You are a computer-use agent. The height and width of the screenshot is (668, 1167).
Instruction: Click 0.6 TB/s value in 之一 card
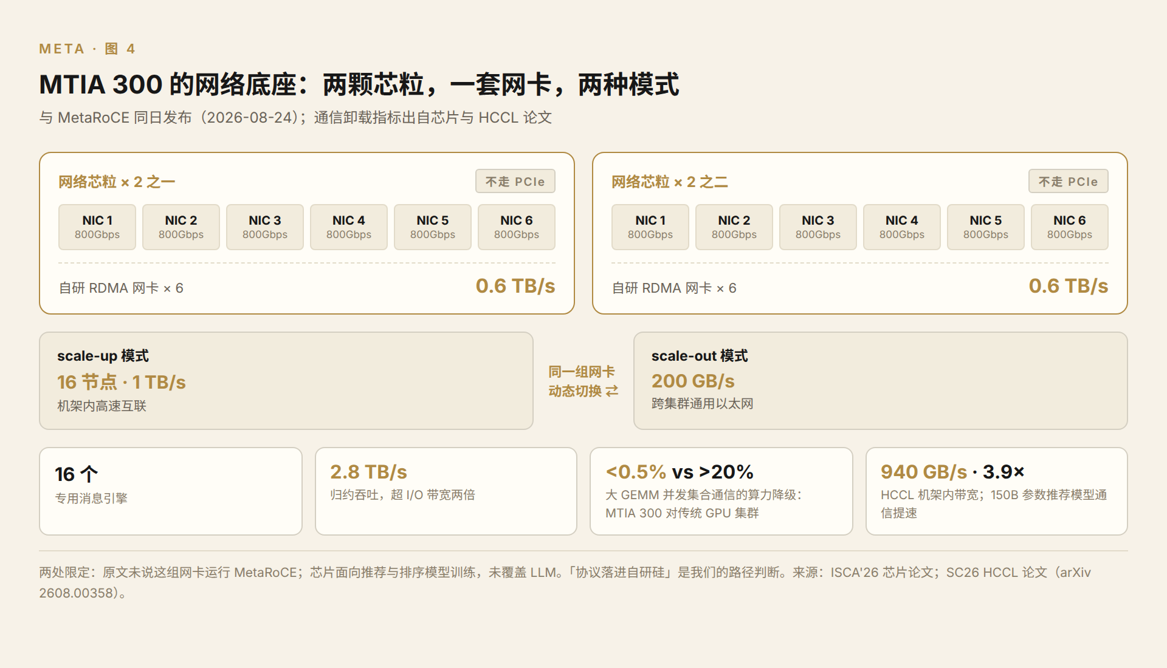[515, 286]
